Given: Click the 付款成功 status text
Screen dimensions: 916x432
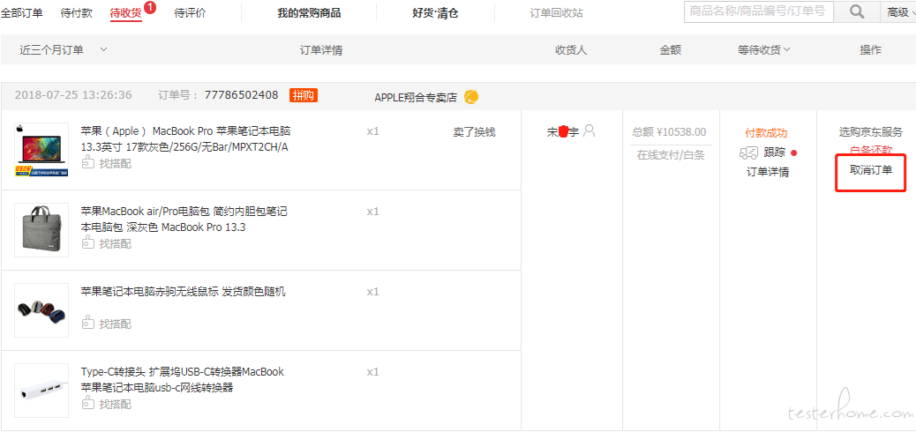Looking at the screenshot, I should coord(767,134).
